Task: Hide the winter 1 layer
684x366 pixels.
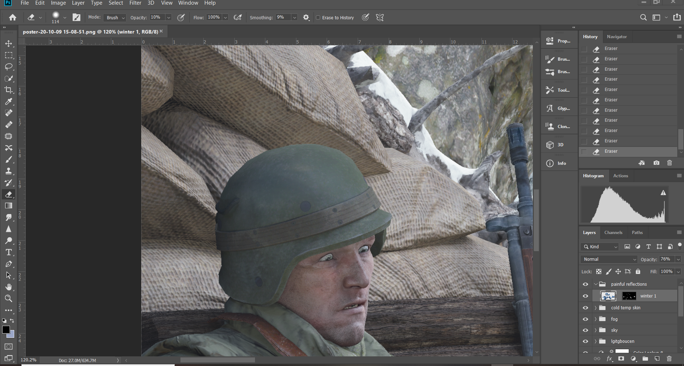Action: 585,296
